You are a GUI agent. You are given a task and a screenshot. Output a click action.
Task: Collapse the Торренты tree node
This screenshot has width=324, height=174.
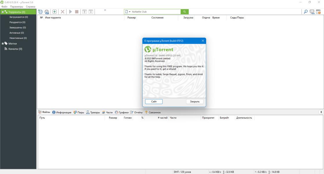(3, 12)
